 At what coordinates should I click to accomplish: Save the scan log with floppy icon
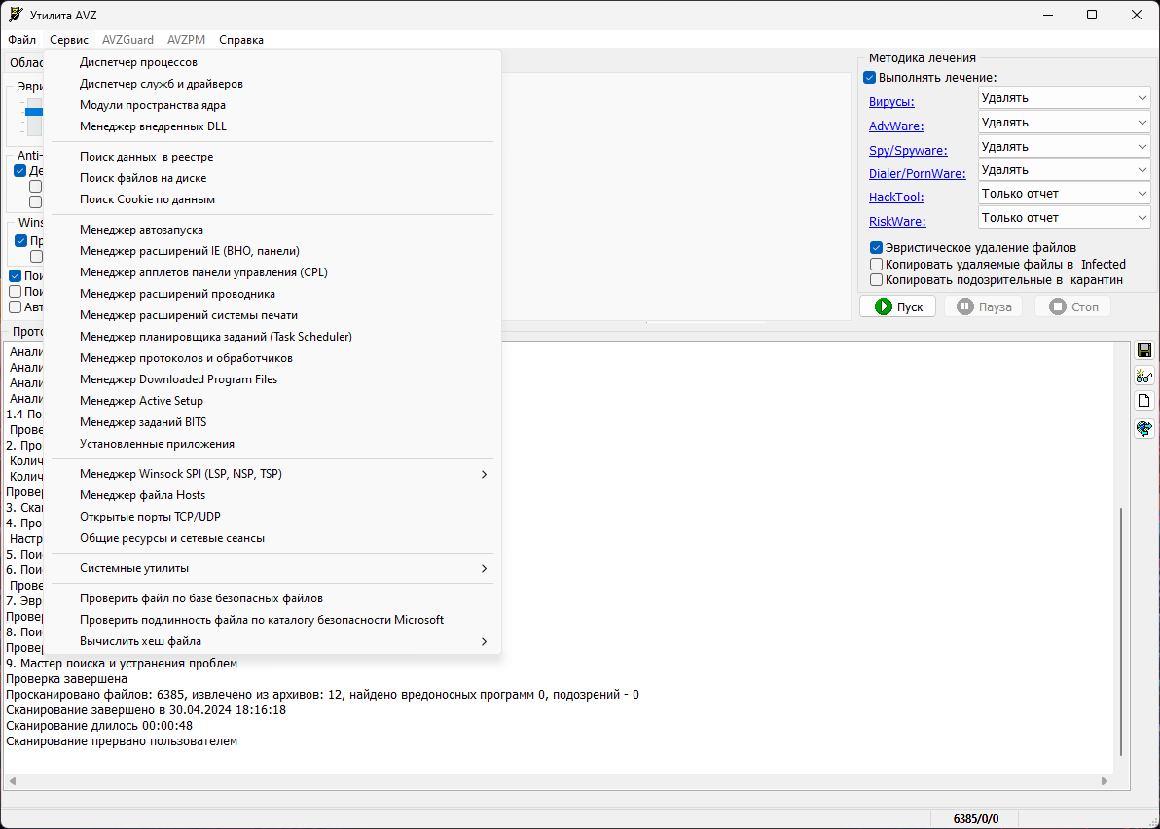click(1143, 350)
